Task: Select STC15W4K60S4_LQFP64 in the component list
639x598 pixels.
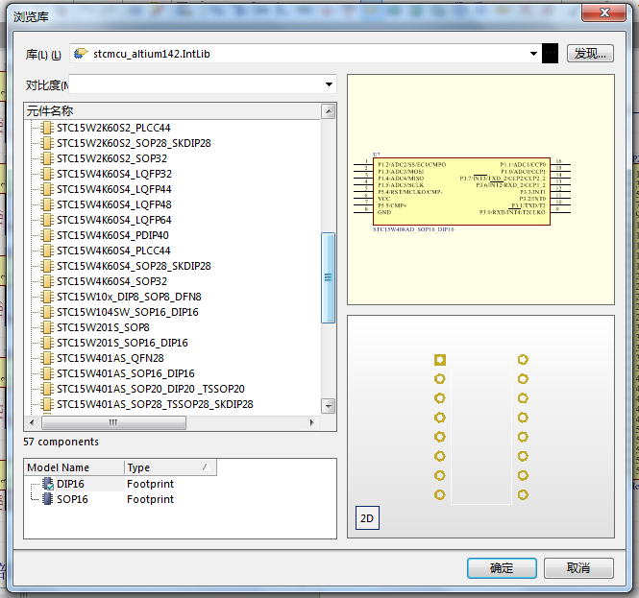Action: point(114,220)
